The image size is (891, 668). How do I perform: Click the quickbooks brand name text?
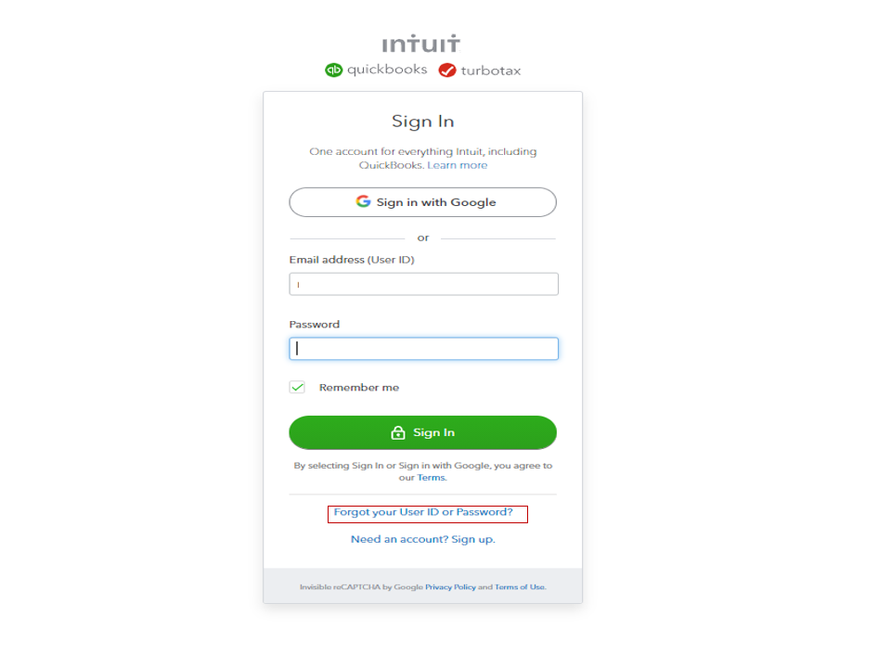coord(387,70)
